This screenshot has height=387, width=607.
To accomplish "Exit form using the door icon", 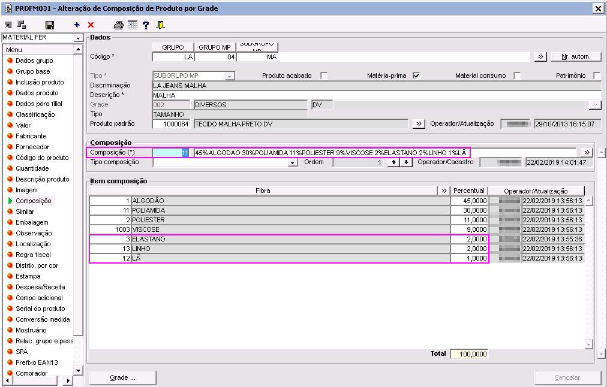I will 160,25.
